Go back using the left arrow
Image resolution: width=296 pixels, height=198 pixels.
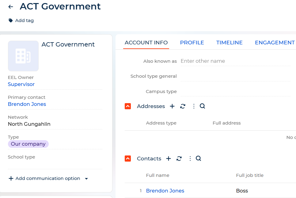tap(11, 7)
